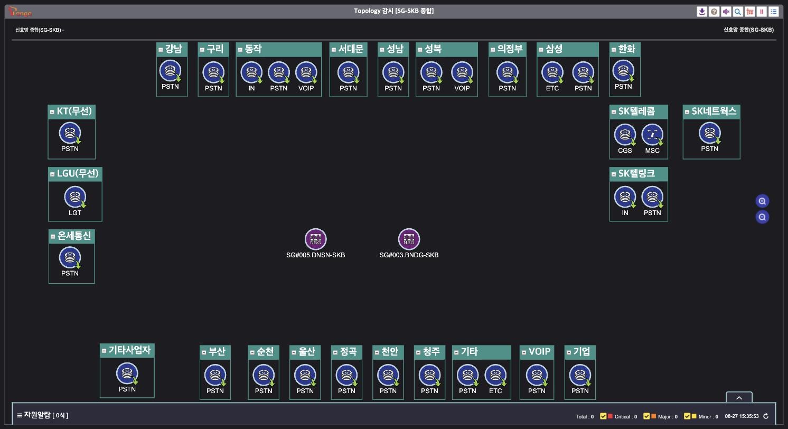Toggle alarm sound with the muted speaker icon
788x429 pixels.
(x=726, y=12)
